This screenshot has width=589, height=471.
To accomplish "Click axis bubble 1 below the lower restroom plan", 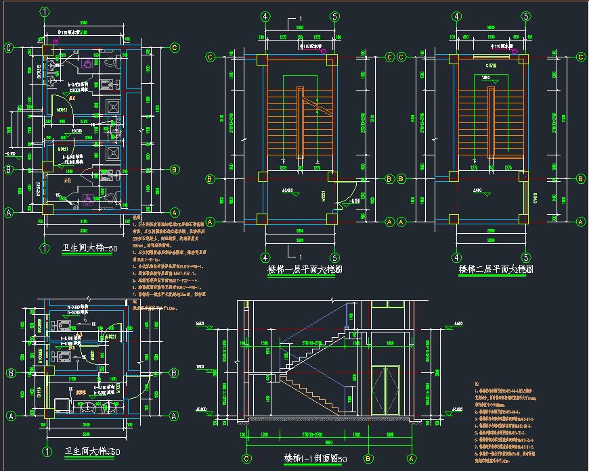I will [x=47, y=451].
